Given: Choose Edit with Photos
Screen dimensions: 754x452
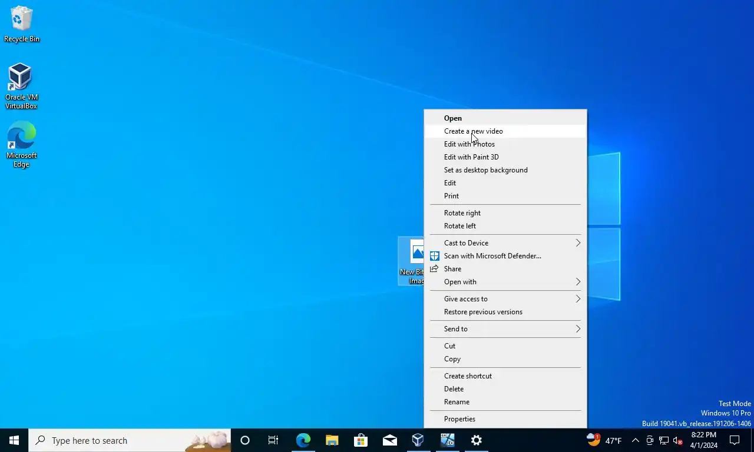Looking at the screenshot, I should [x=505, y=144].
